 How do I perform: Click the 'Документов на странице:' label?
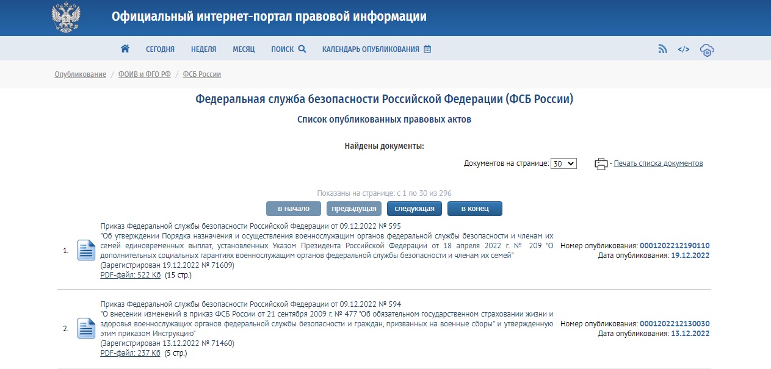[506, 163]
